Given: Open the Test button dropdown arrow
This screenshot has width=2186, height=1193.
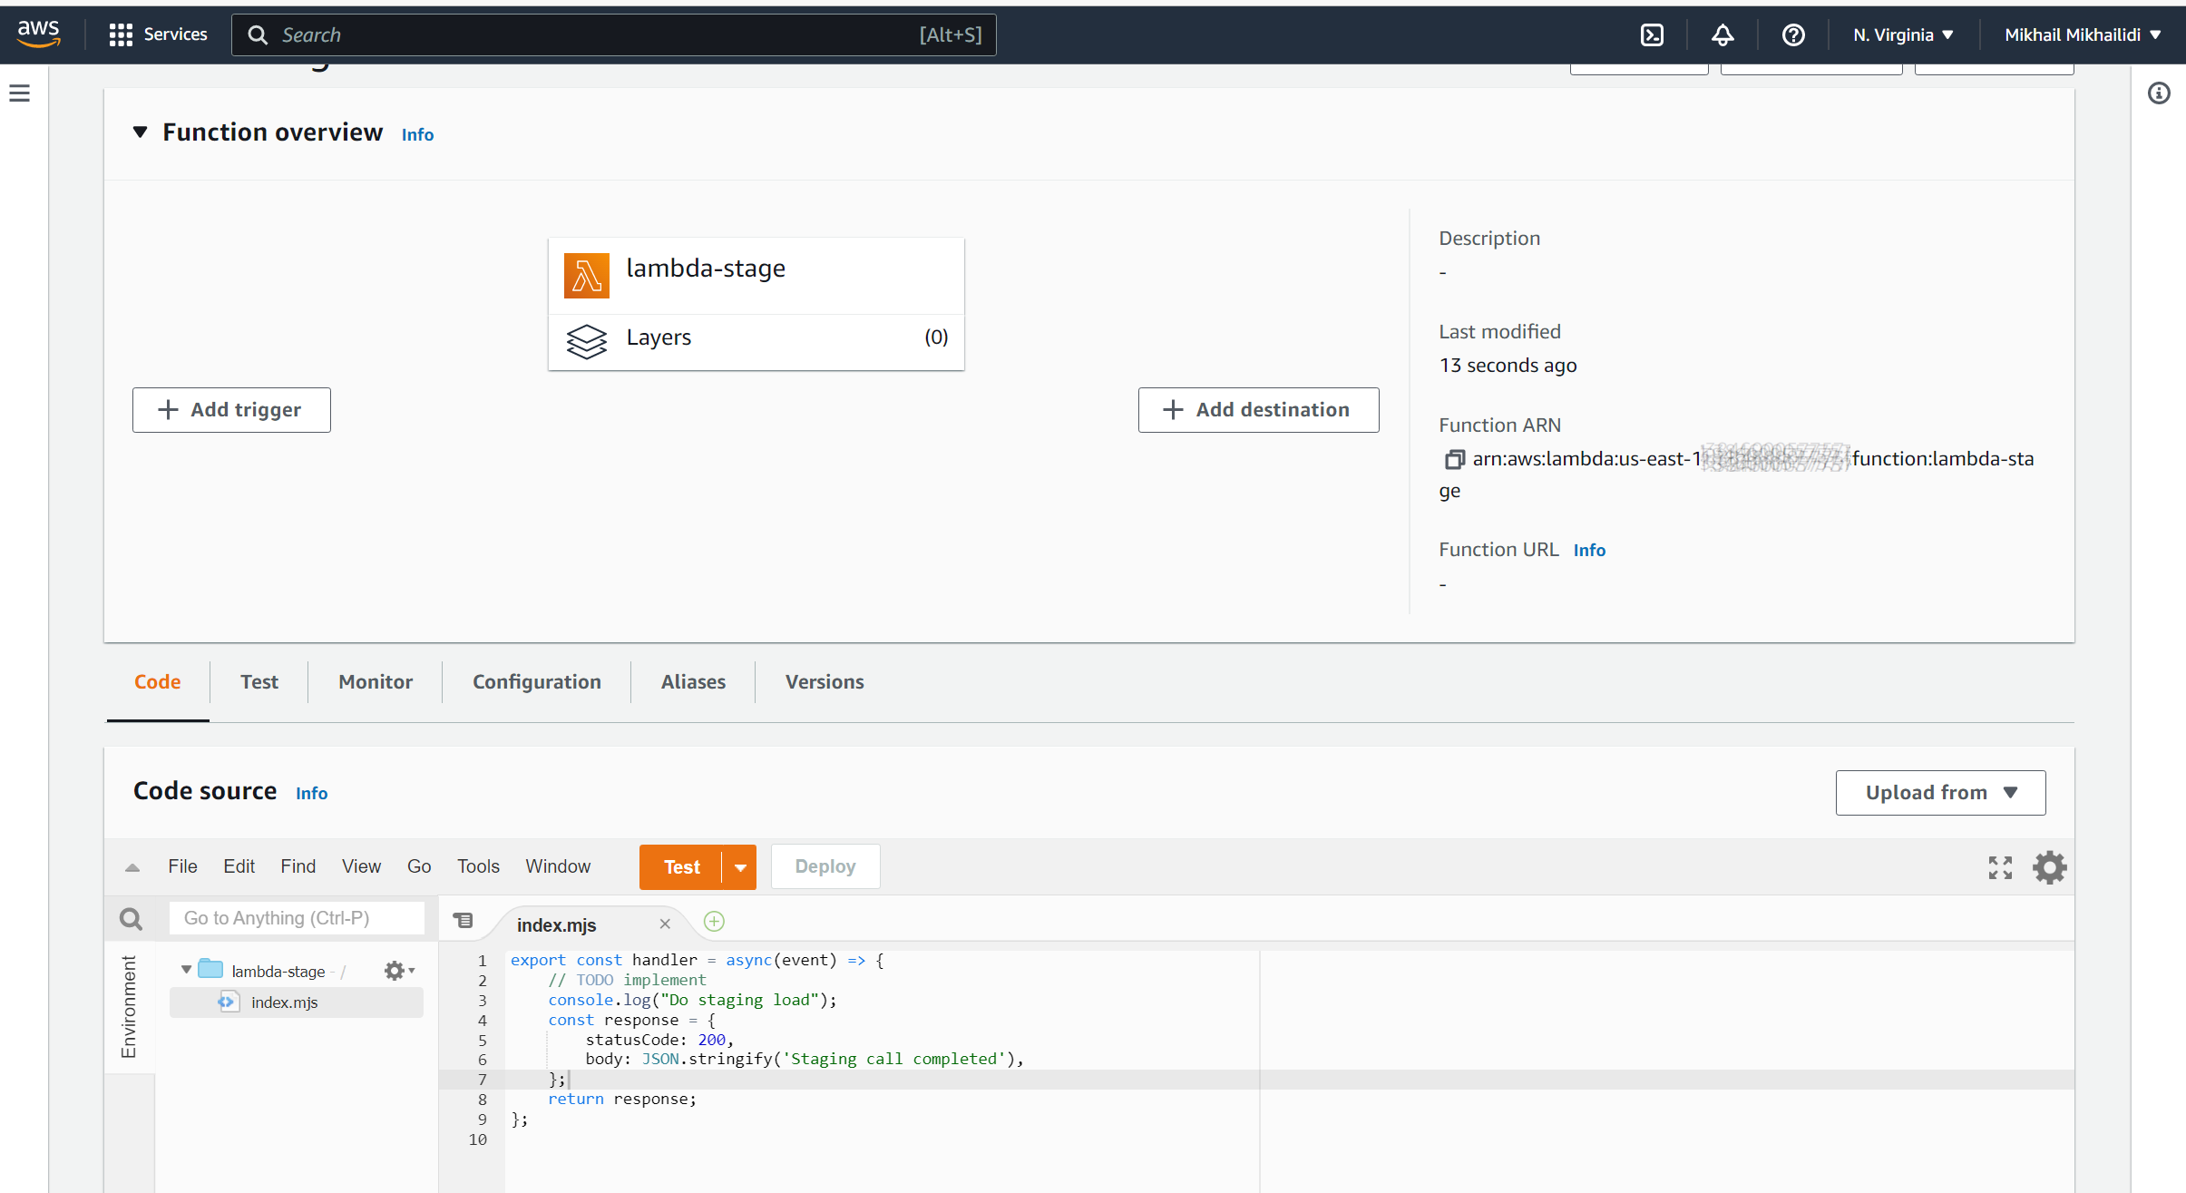Looking at the screenshot, I should 740,867.
